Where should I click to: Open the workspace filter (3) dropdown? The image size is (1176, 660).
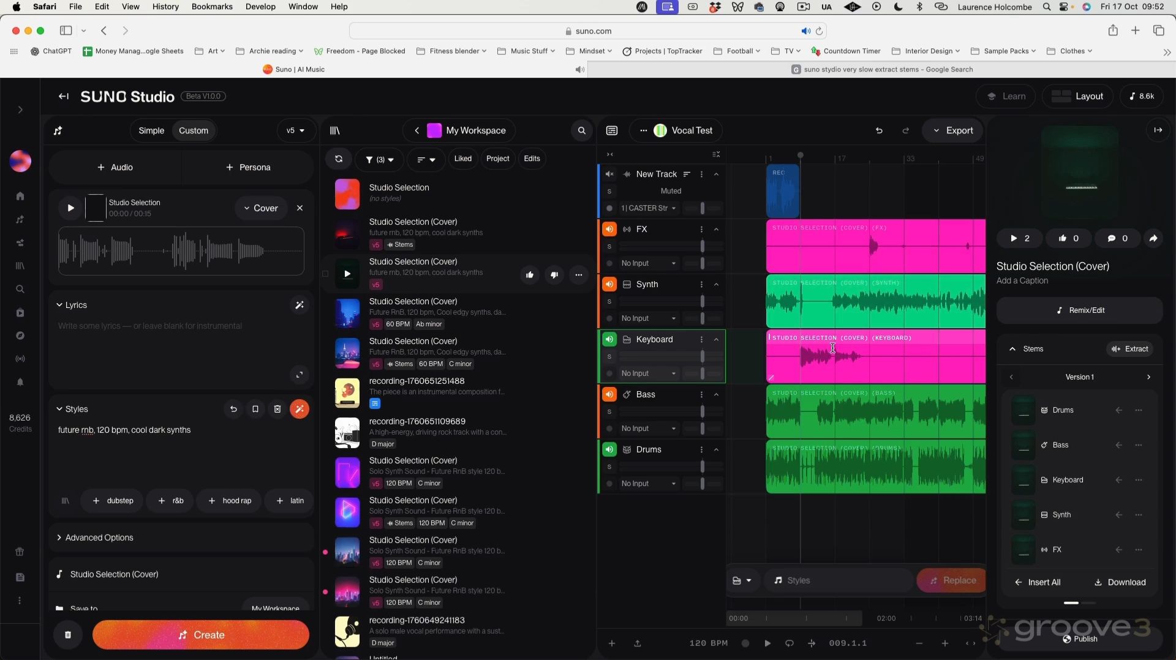(x=380, y=159)
